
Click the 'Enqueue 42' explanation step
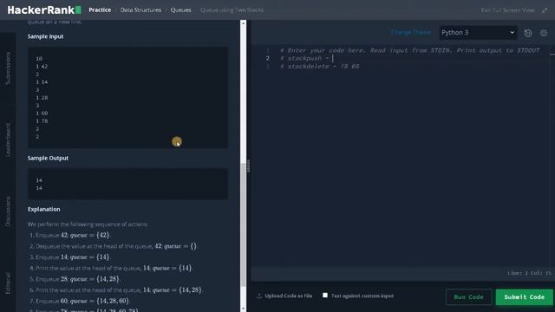[x=73, y=235]
